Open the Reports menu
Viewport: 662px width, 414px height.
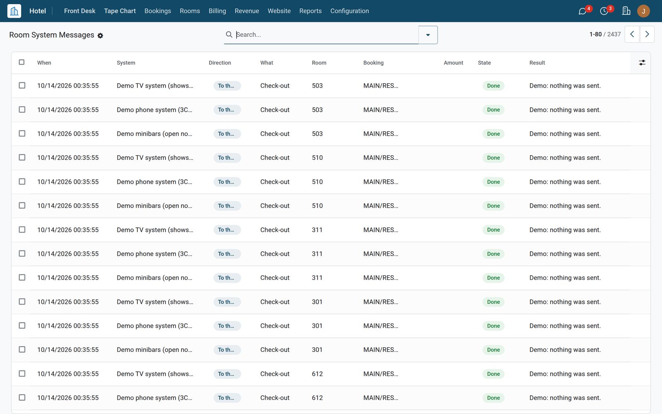tap(310, 11)
